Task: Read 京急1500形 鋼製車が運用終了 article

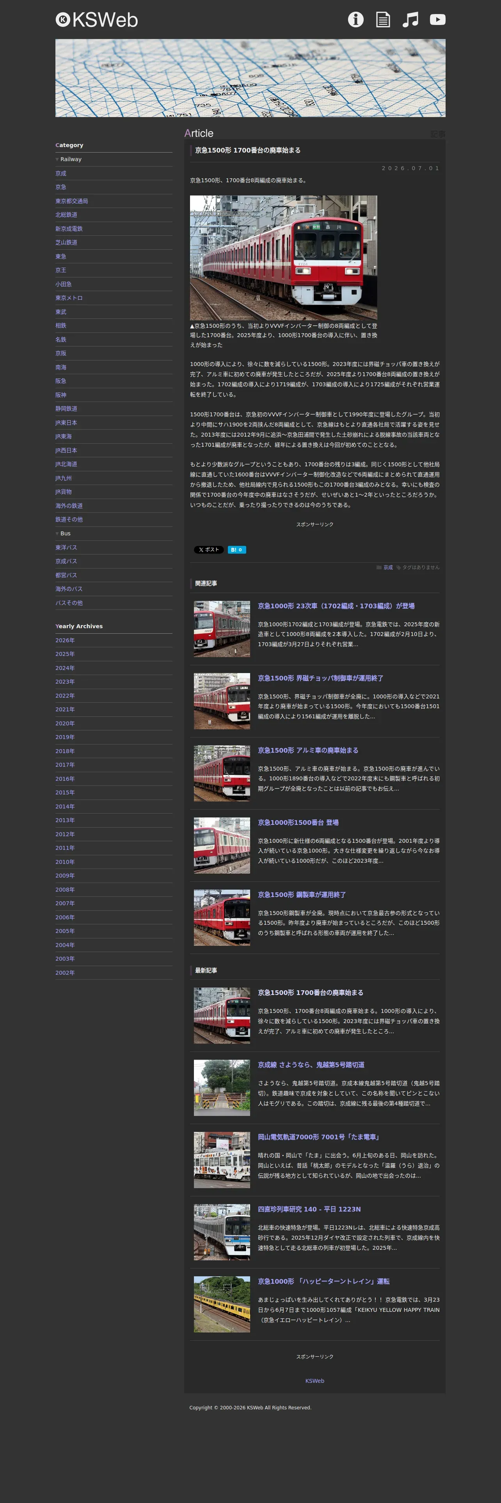Action: click(302, 895)
